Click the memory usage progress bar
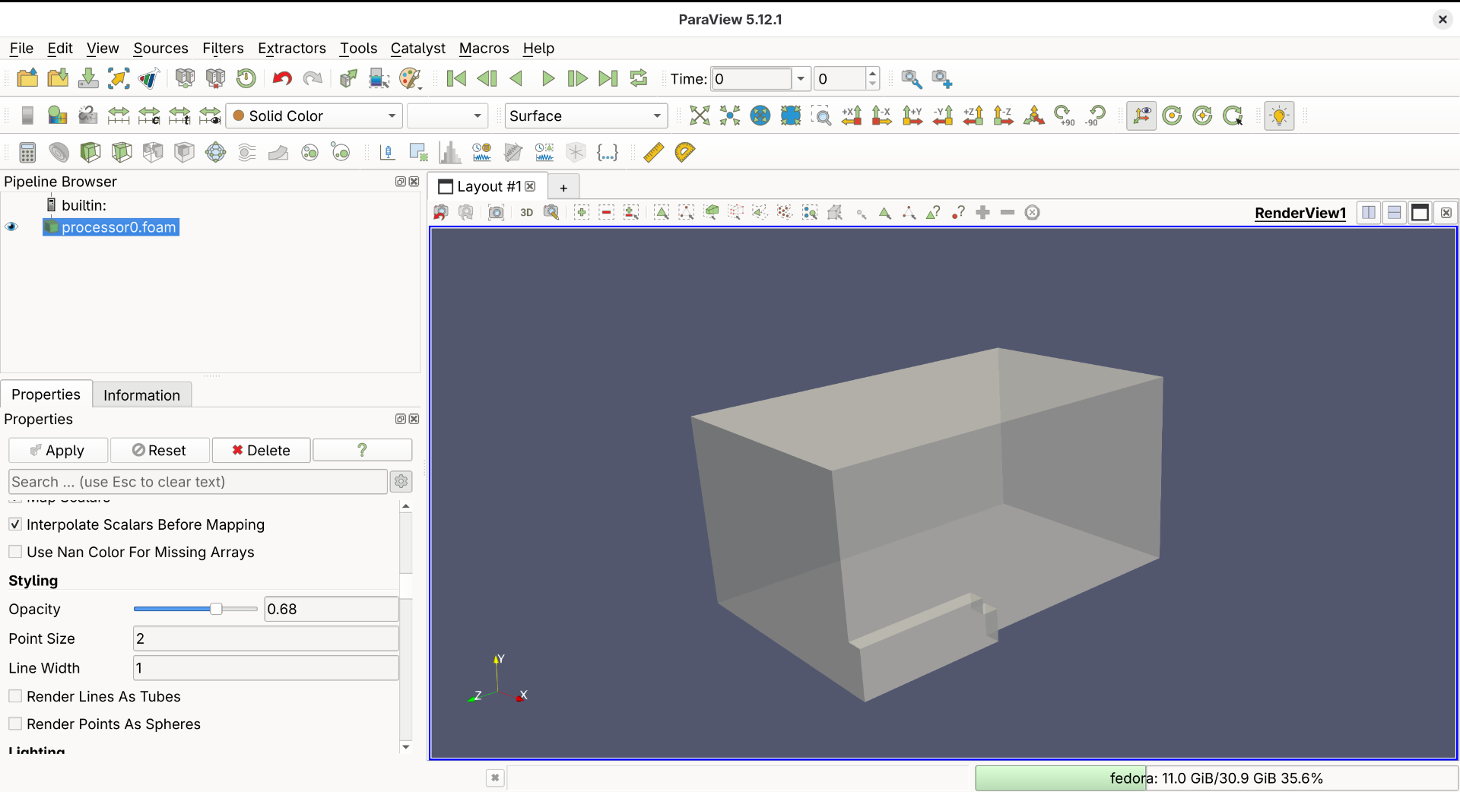This screenshot has width=1460, height=792. click(1216, 778)
